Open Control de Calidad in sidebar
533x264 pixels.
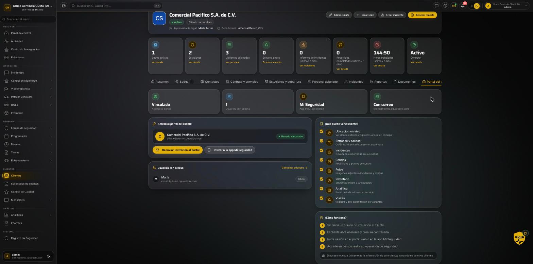pyautogui.click(x=27, y=192)
